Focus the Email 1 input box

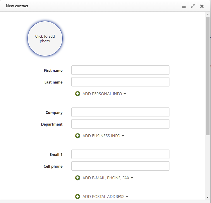point(120,154)
